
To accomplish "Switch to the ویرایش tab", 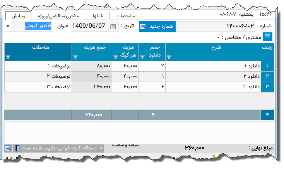I will point(19,16).
